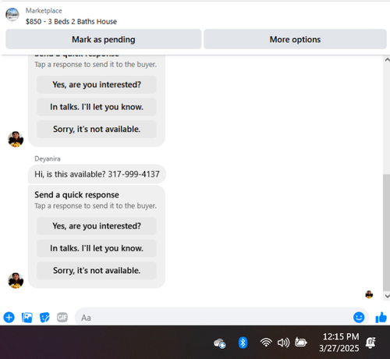Click the sender name Deyanira
This screenshot has width=390, height=359.
coord(48,158)
